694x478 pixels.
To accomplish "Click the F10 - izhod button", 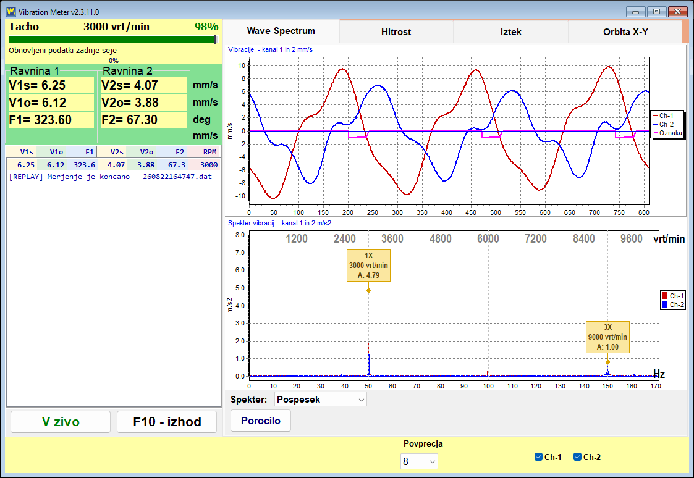I will coord(167,421).
